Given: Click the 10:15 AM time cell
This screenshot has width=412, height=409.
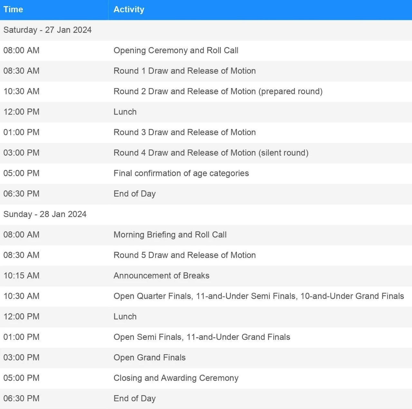Looking at the screenshot, I should [22, 276].
